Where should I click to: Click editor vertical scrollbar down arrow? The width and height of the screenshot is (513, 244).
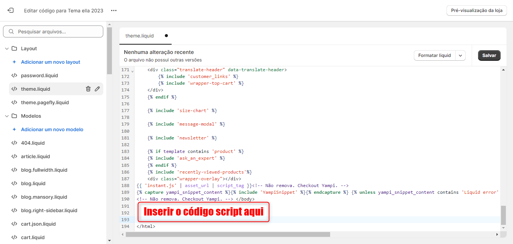click(x=503, y=228)
